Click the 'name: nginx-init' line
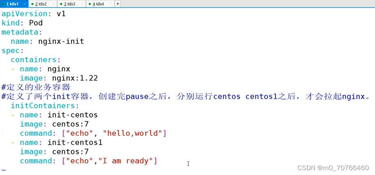 click(47, 42)
